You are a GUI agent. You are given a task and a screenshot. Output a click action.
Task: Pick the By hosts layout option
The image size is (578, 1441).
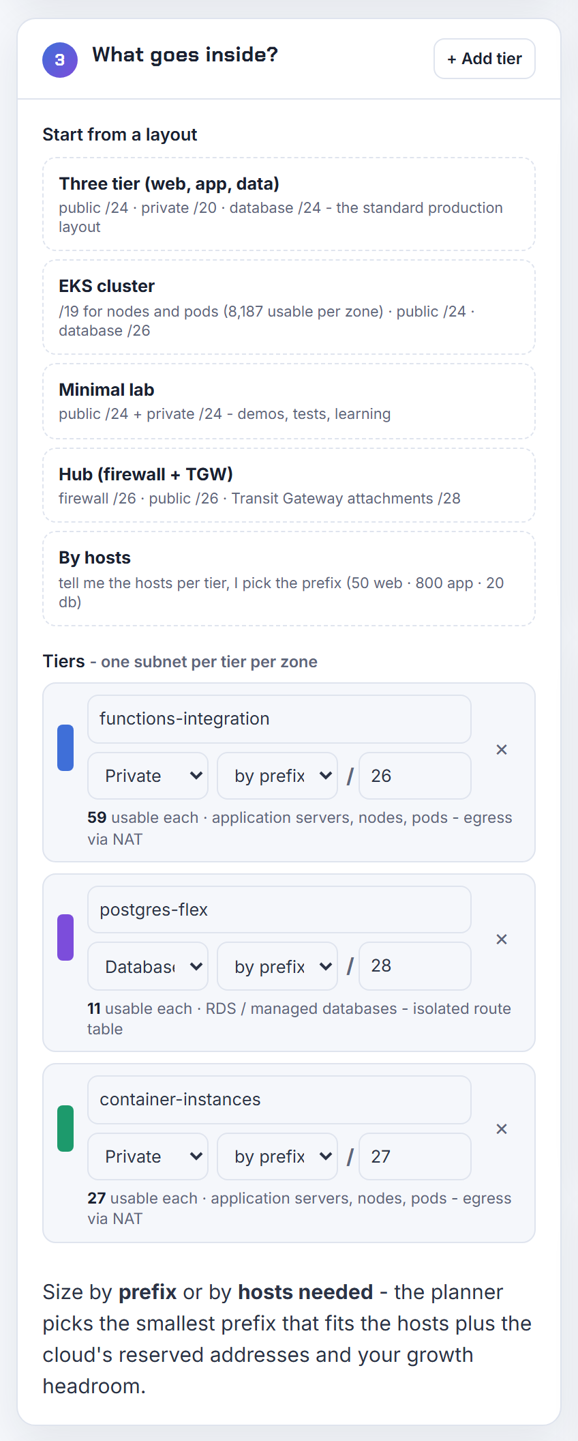coord(289,579)
